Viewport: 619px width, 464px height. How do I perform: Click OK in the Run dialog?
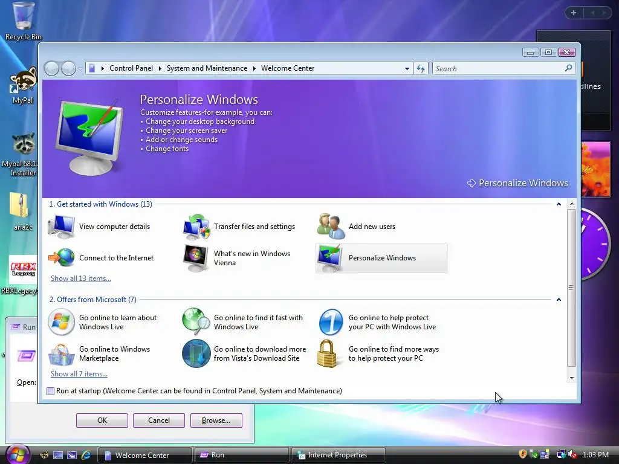tap(102, 420)
